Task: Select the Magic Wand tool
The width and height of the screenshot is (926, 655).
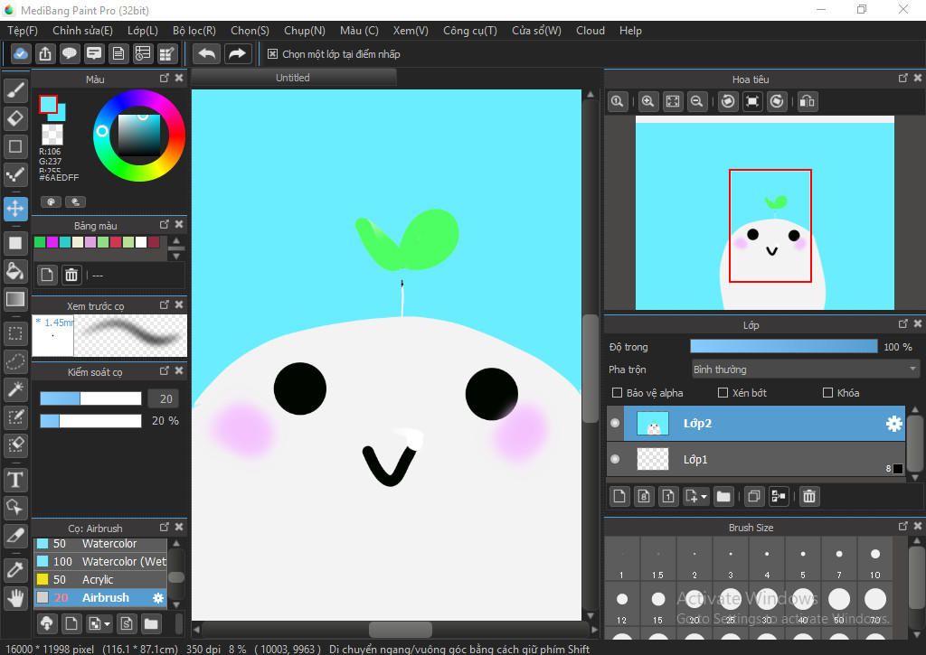Action: pos(15,389)
